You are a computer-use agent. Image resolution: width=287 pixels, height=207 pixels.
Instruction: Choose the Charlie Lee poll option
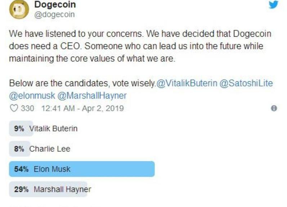[50, 149]
